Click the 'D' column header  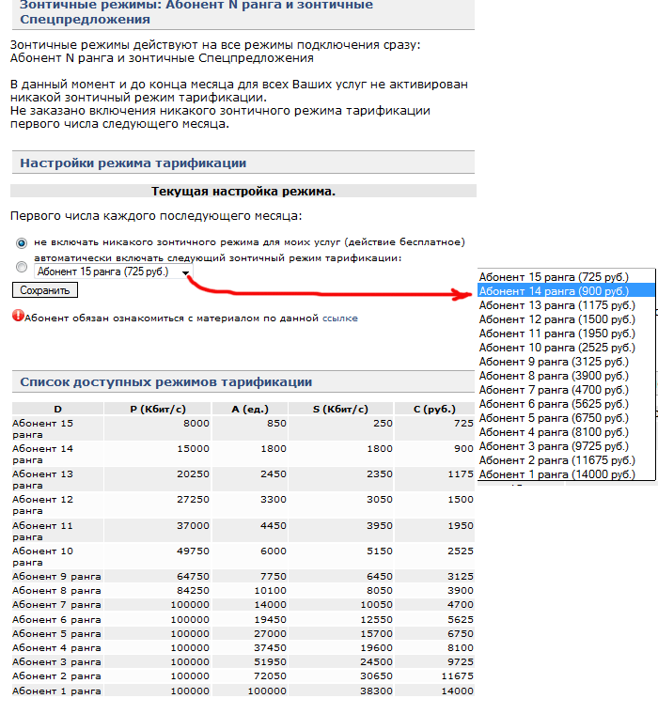pyautogui.click(x=58, y=409)
